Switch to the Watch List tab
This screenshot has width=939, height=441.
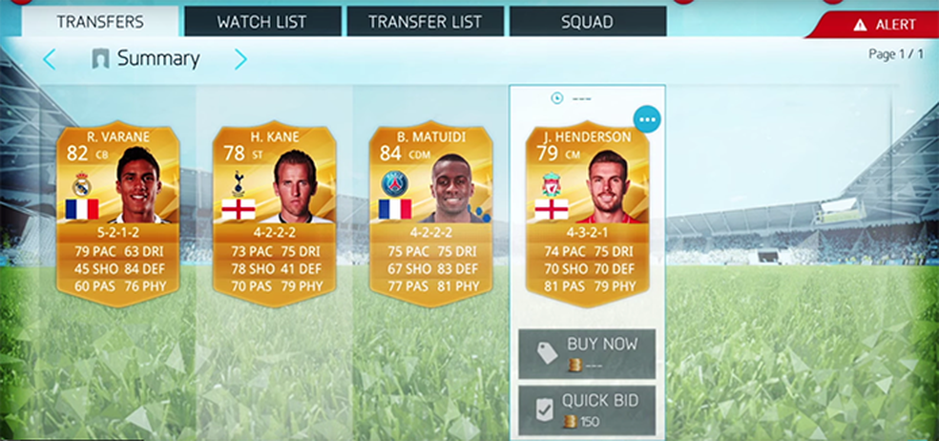[x=262, y=22]
